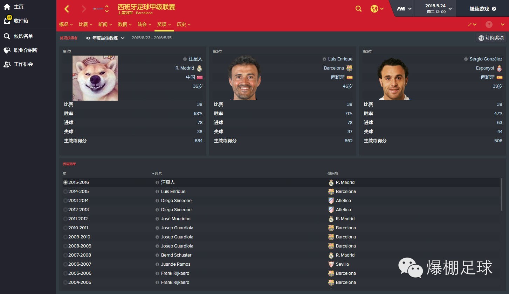Click the help question mark icon
509x294 pixels.
489,24
